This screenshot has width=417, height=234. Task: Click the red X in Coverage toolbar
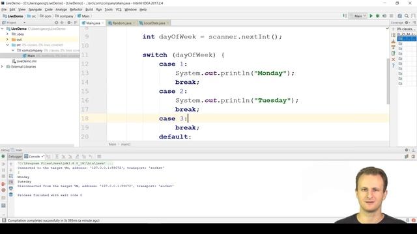click(394, 59)
